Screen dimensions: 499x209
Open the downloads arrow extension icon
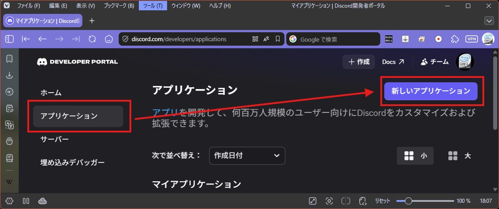[x=405, y=39]
